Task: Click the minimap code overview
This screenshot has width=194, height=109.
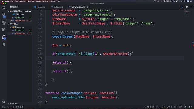Action: coord(187,13)
